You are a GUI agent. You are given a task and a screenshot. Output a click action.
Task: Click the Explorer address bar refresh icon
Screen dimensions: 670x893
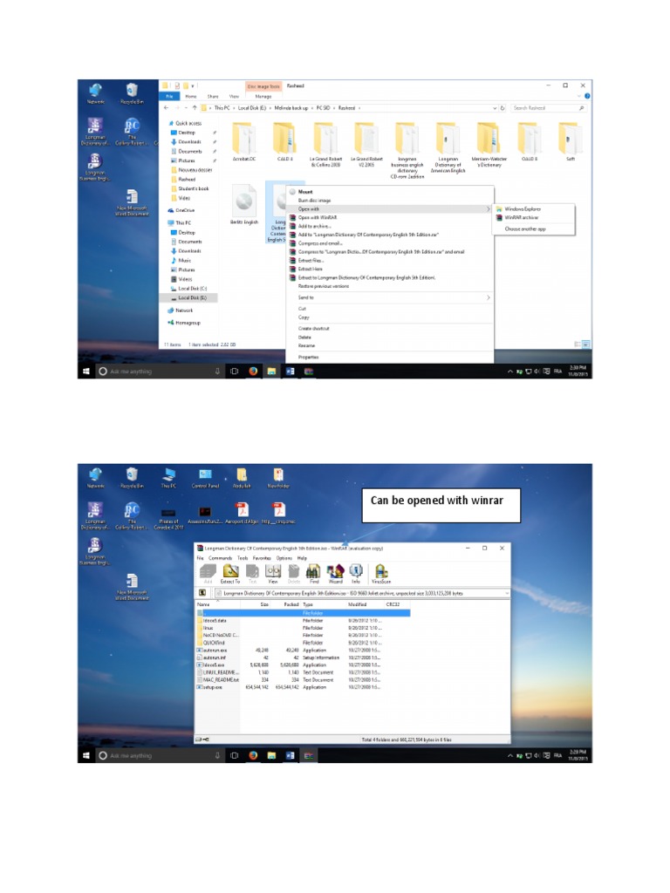pos(502,107)
